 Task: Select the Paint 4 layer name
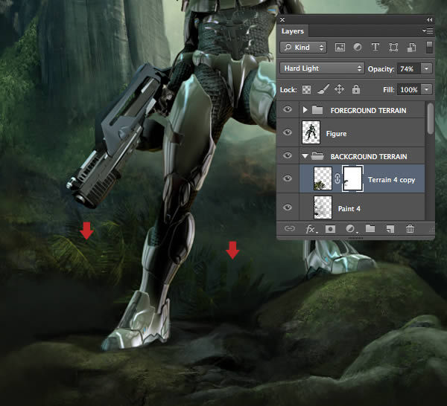pos(349,208)
